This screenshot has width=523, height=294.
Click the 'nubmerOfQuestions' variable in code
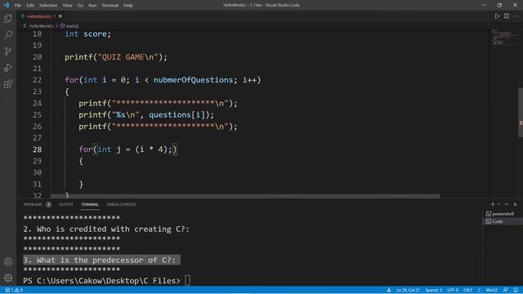193,80
